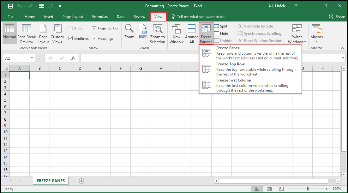
Task: Click Split in the Window group
Action: [221, 26]
